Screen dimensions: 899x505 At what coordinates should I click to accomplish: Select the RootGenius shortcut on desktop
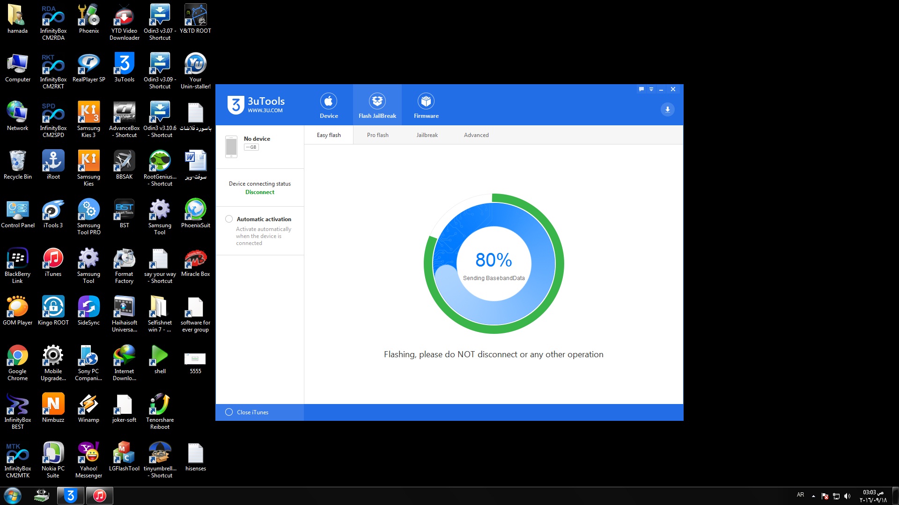point(160,167)
